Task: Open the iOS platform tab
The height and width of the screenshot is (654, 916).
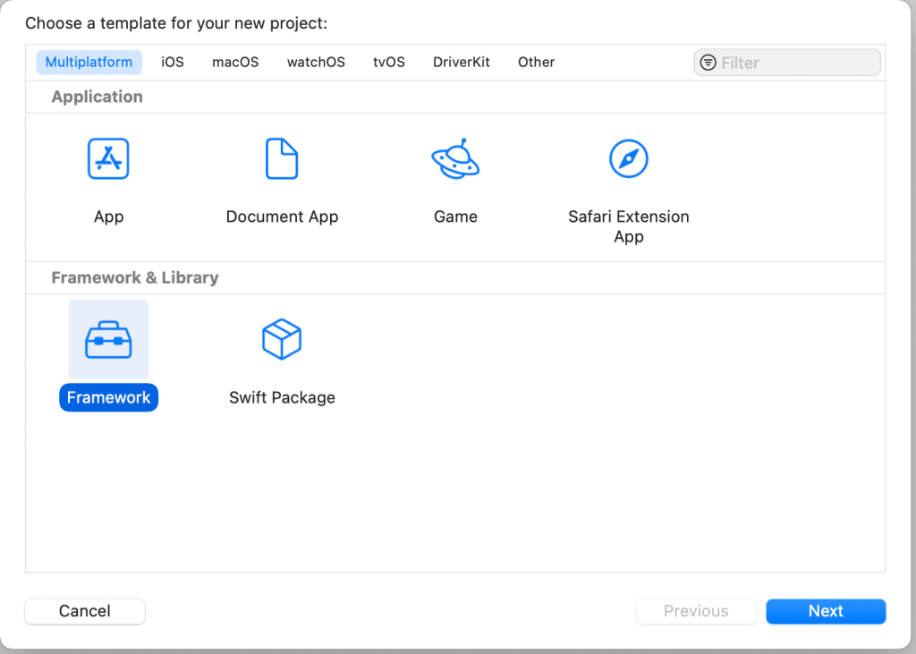Action: click(x=173, y=62)
